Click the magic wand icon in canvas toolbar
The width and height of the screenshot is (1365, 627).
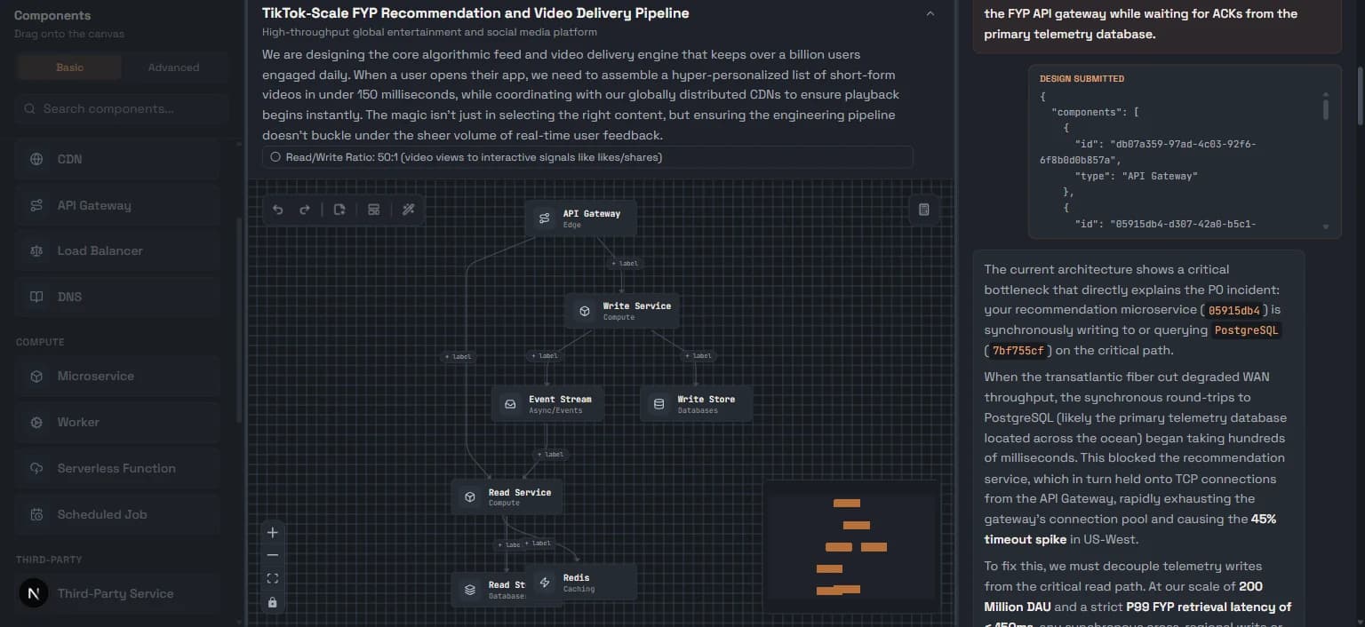[409, 210]
